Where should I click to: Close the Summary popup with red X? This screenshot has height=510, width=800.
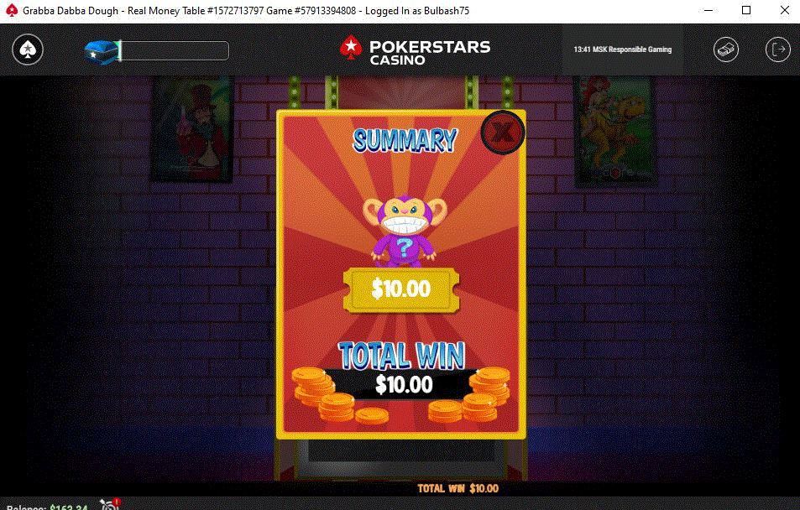click(x=503, y=133)
